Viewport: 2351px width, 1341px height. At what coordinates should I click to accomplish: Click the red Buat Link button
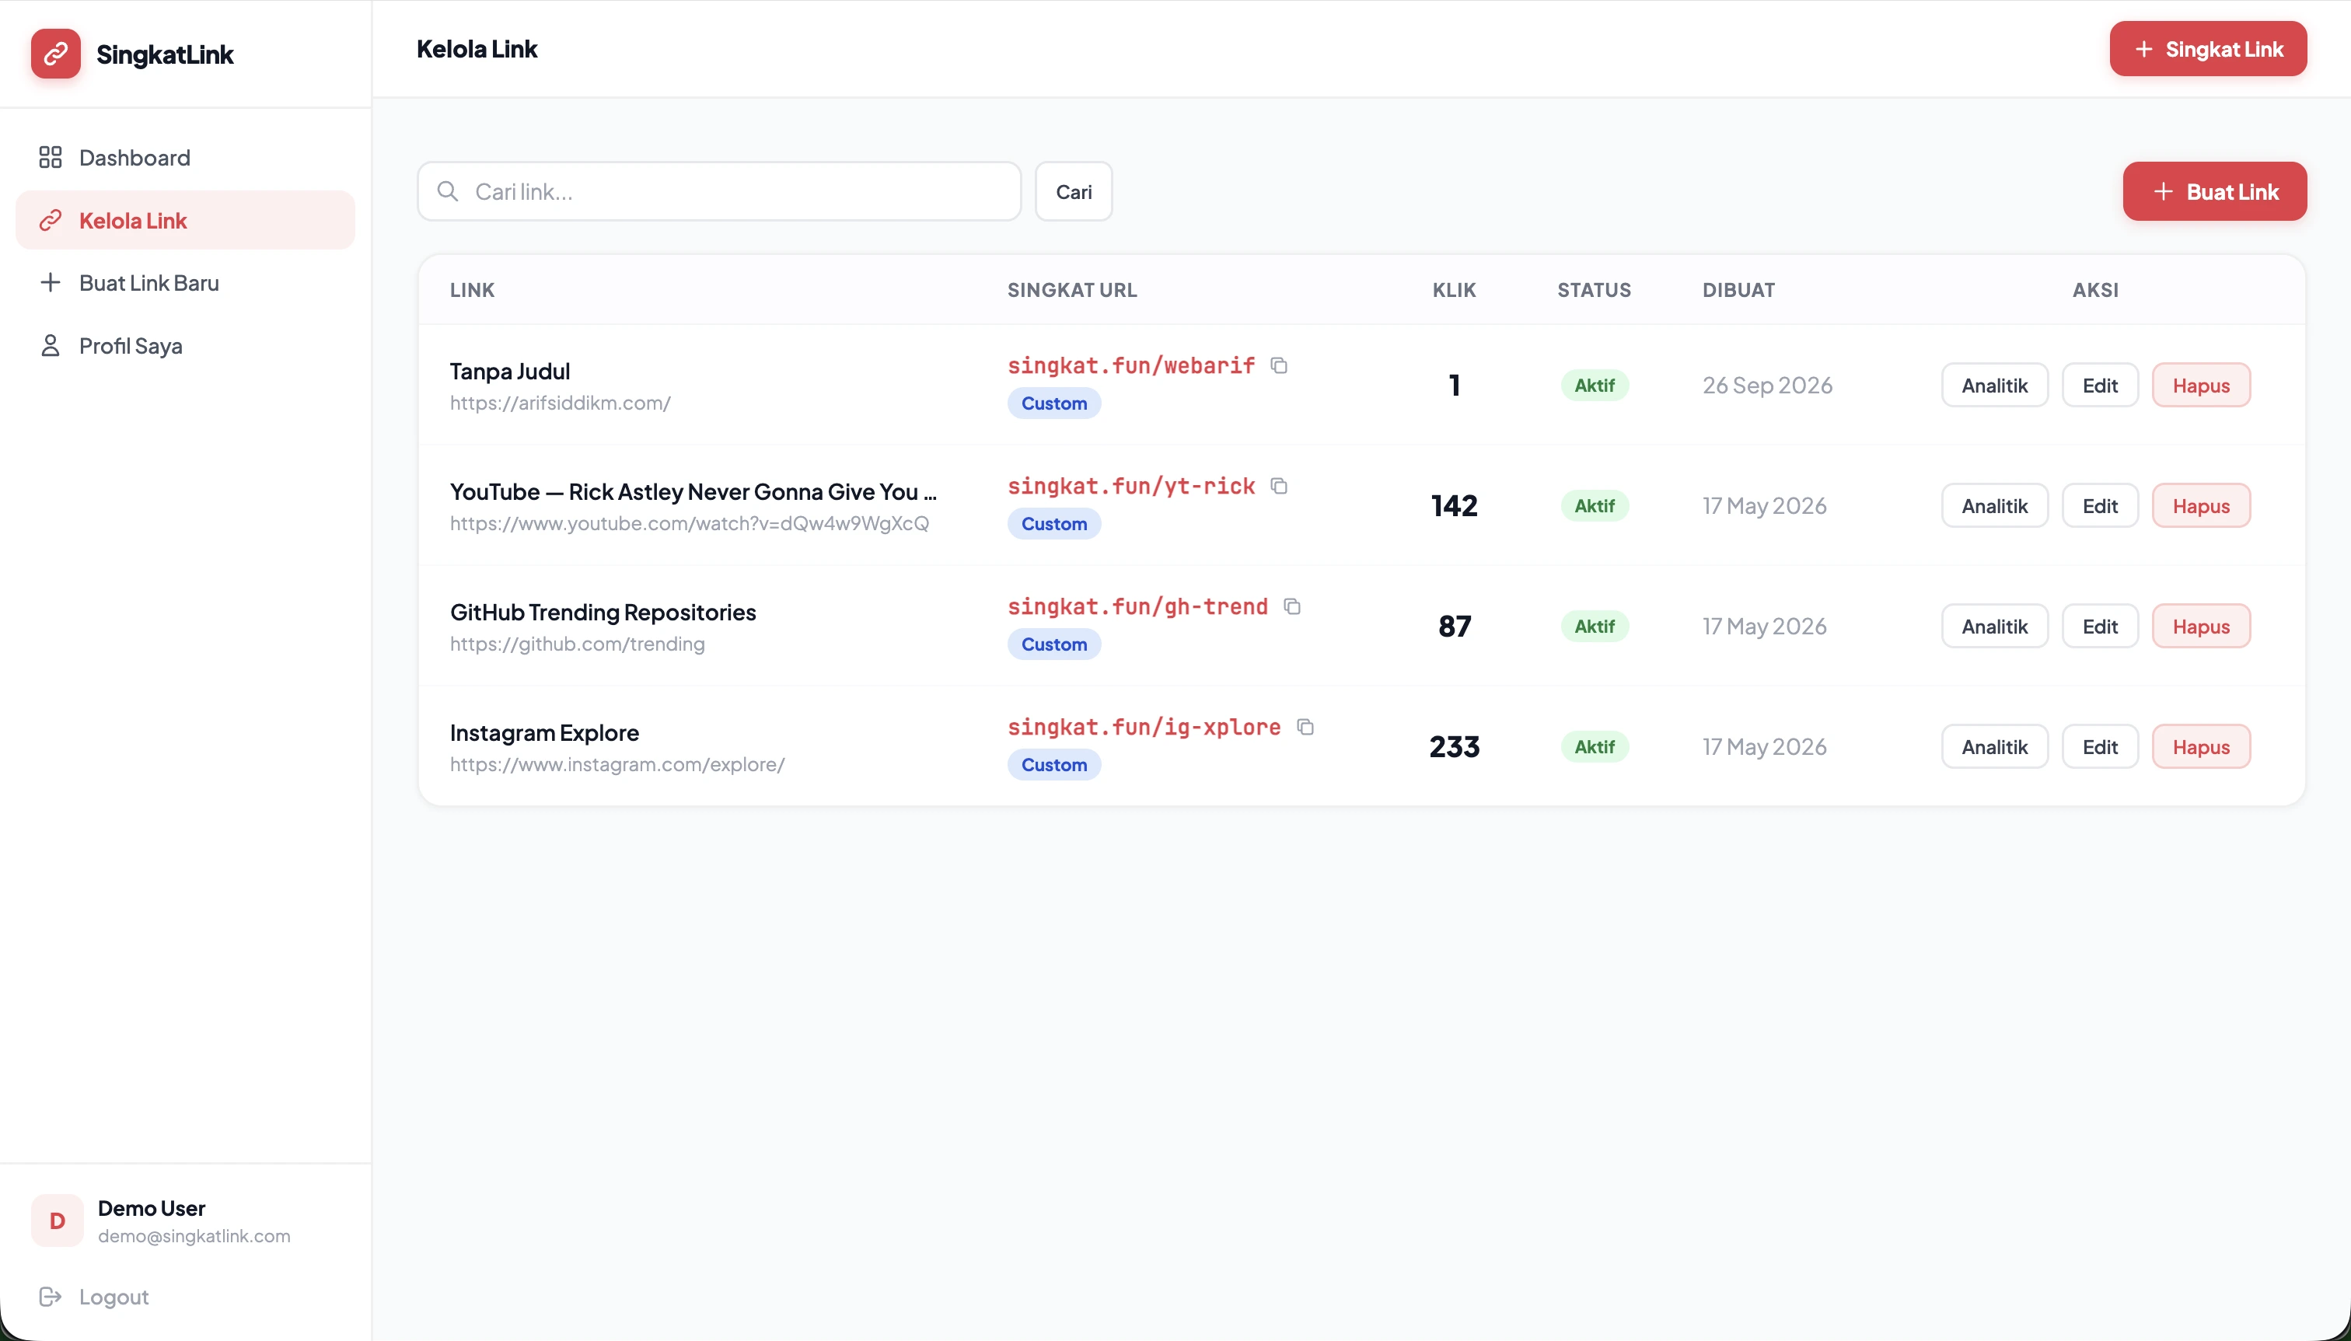pyautogui.click(x=2214, y=191)
